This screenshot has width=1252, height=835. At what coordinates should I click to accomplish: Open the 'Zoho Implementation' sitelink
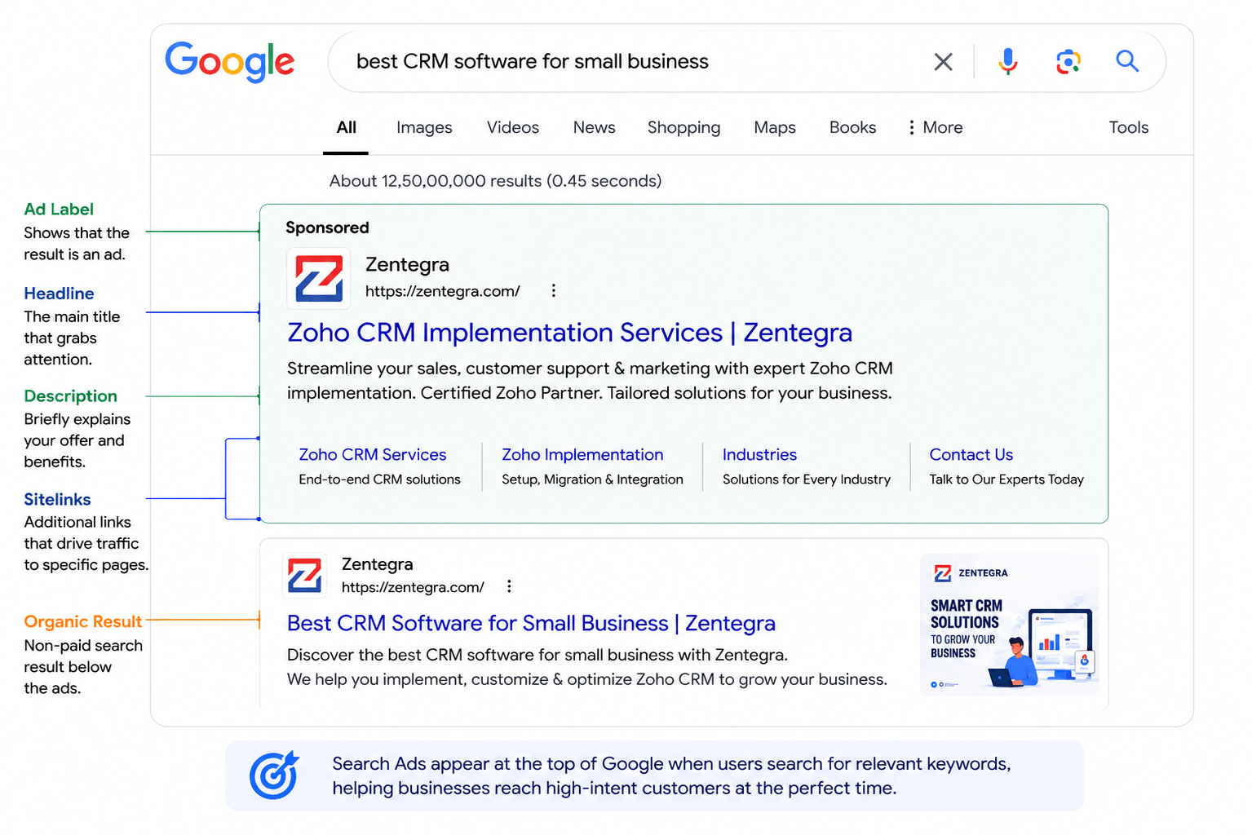(x=582, y=455)
